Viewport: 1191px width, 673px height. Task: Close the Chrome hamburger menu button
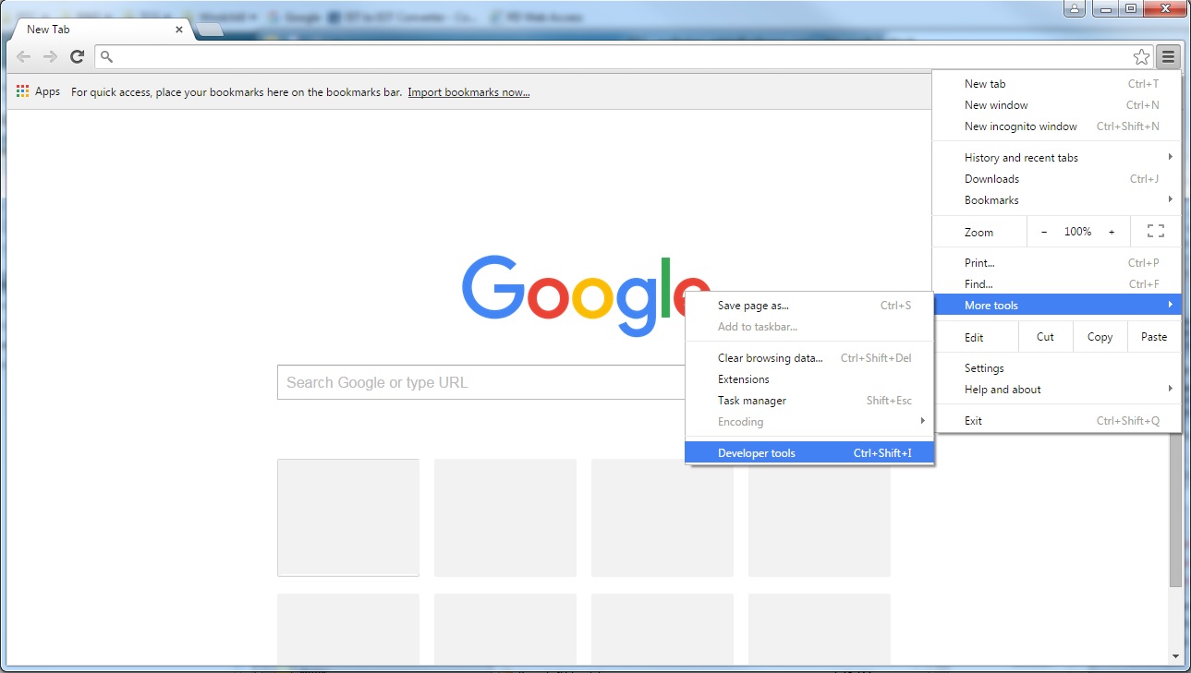[1169, 57]
